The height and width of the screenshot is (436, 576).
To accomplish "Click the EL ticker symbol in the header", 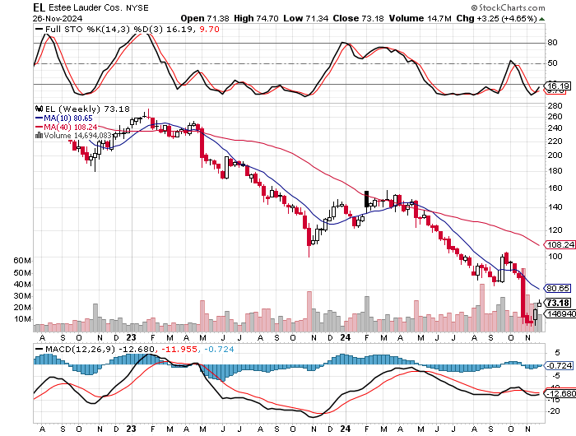I will point(39,7).
